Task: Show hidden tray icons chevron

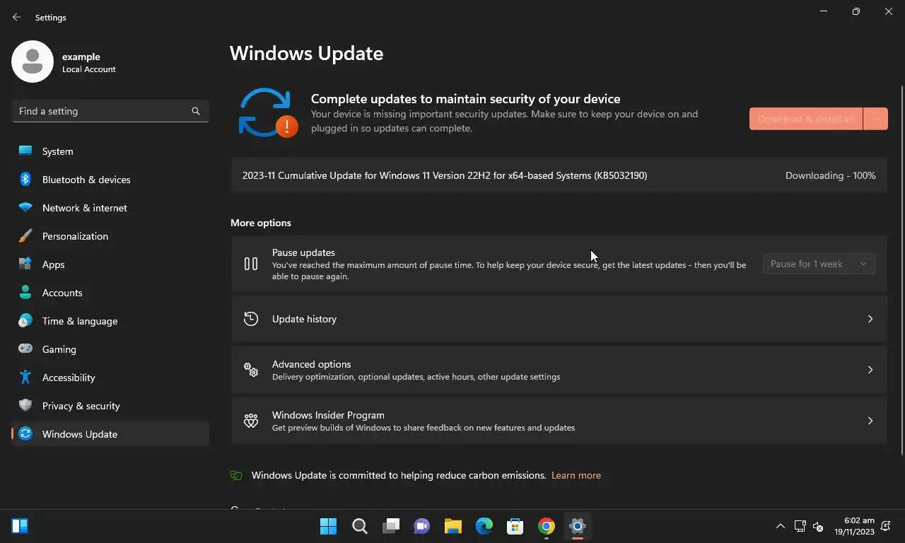Action: click(x=781, y=526)
